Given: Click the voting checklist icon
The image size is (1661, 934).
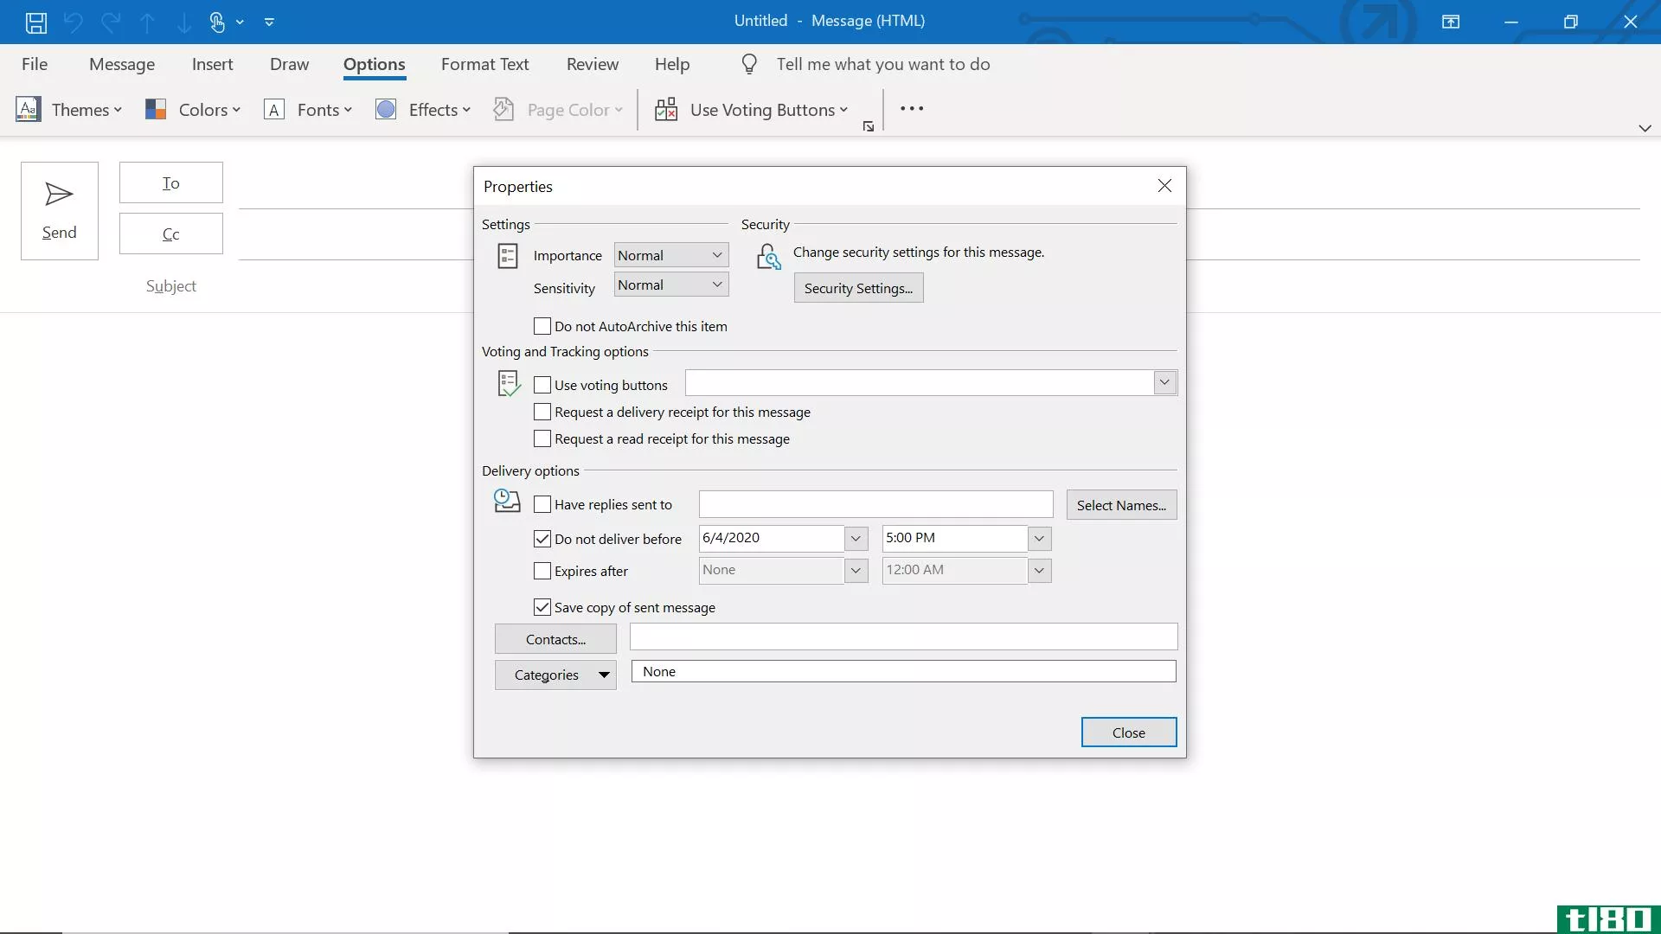Looking at the screenshot, I should point(509,383).
